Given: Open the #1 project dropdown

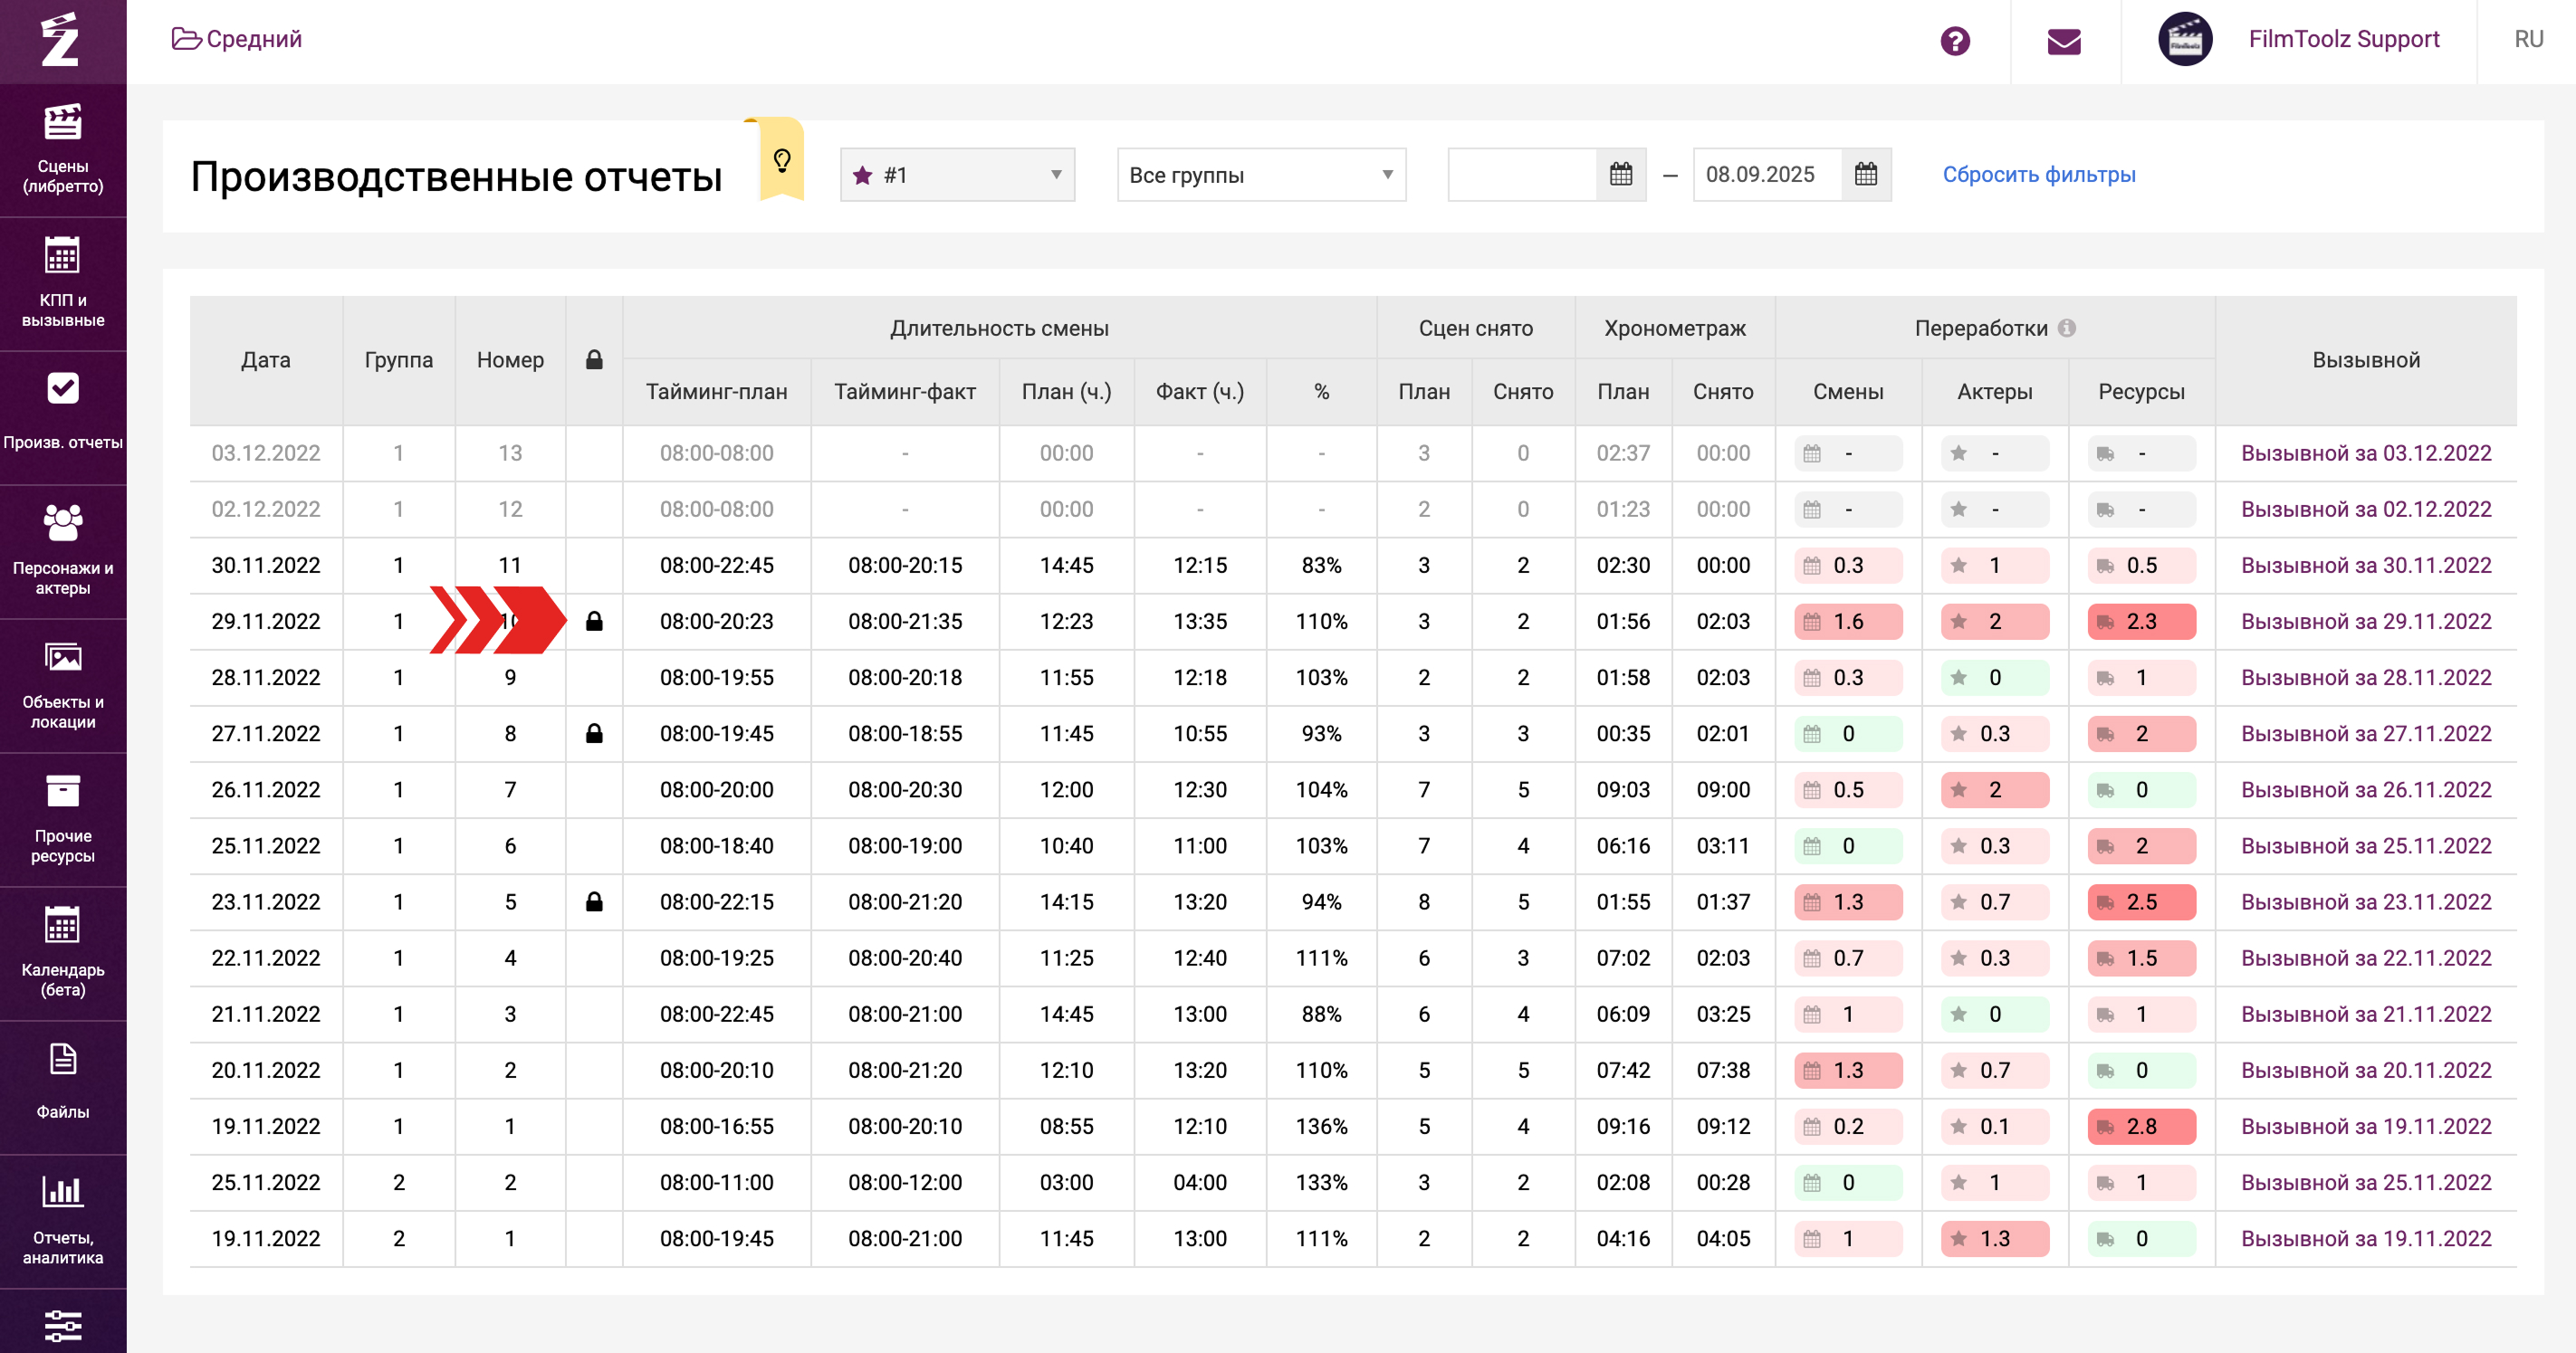Looking at the screenshot, I should tap(957, 175).
